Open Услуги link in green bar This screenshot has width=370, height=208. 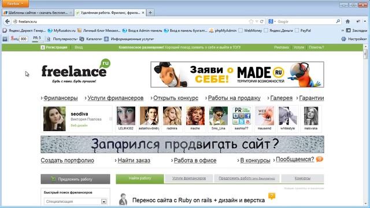299,47
